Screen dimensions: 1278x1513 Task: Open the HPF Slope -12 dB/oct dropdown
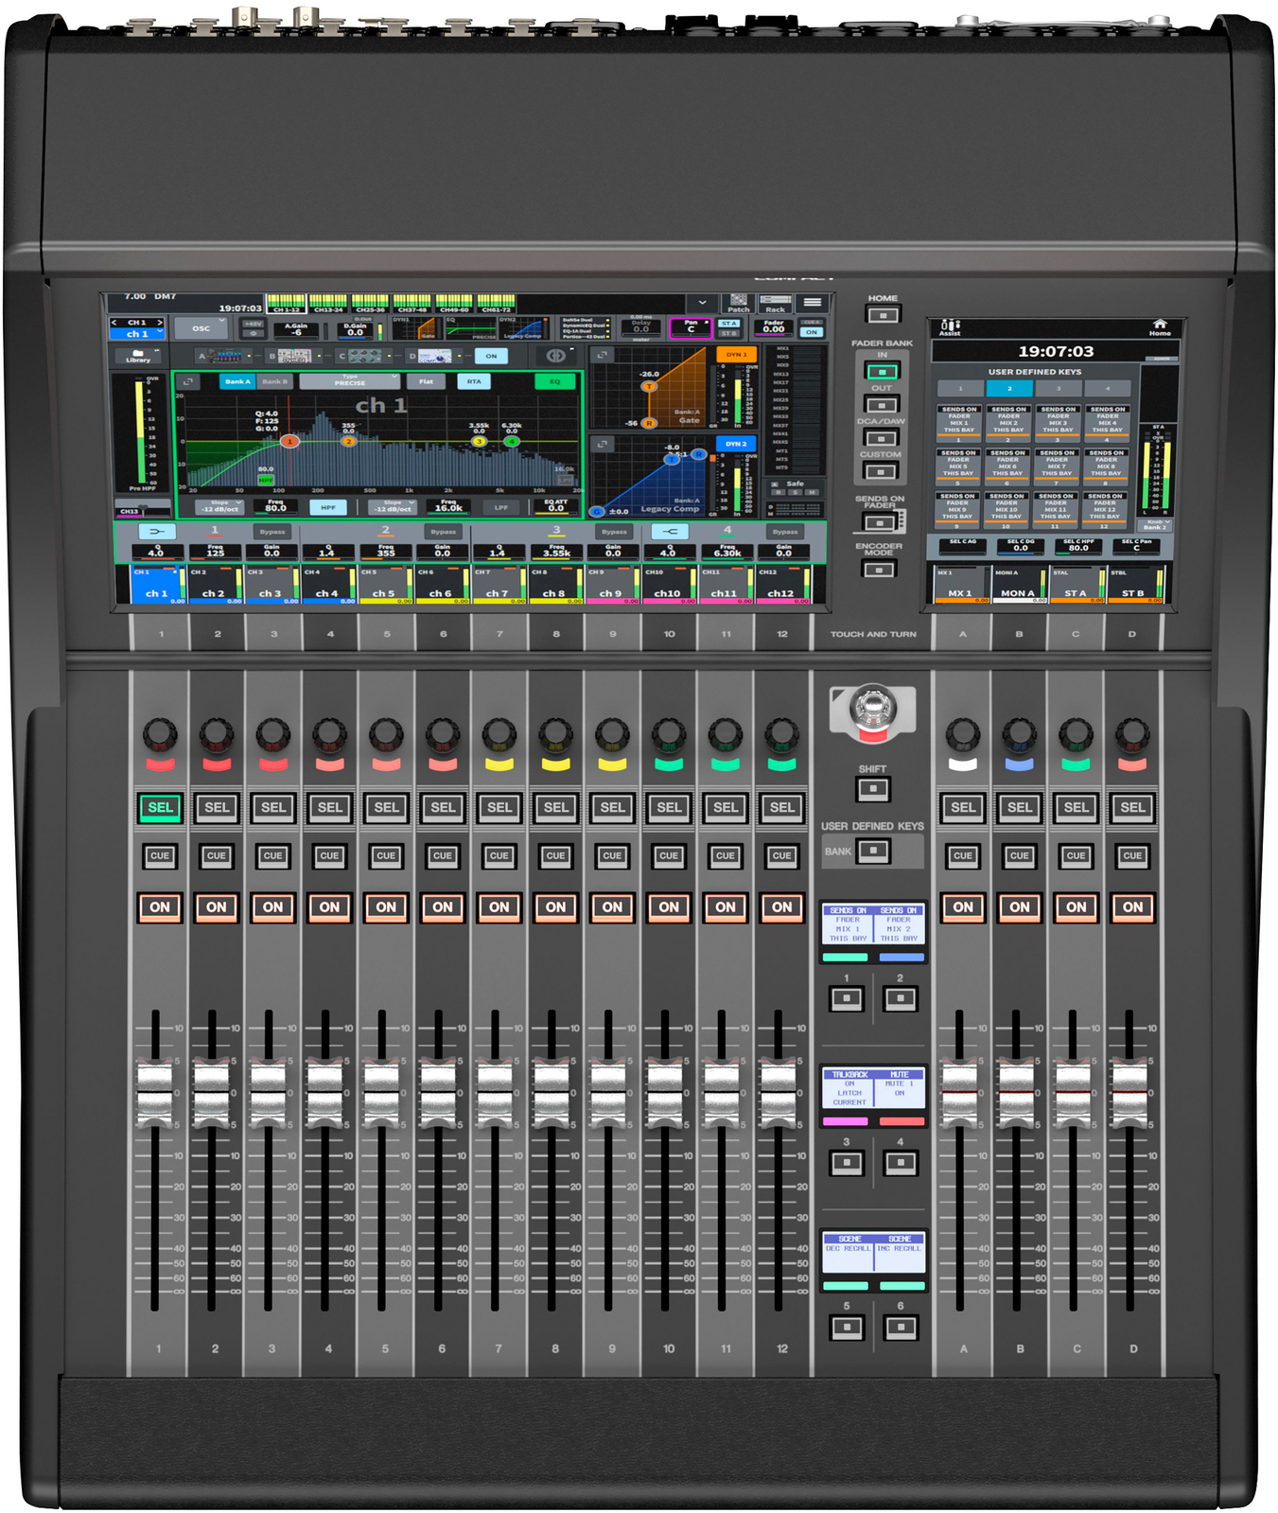[220, 506]
